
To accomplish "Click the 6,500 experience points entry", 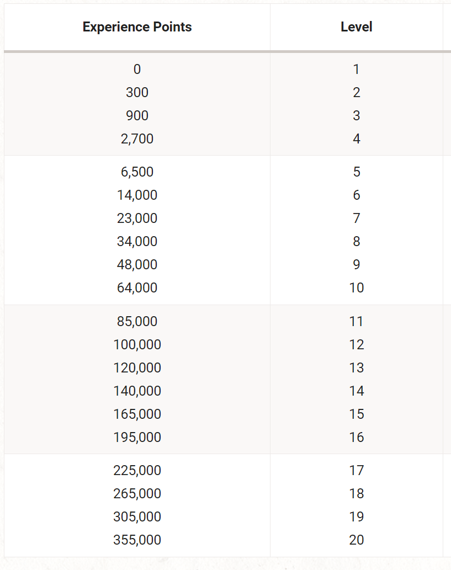I will [137, 172].
